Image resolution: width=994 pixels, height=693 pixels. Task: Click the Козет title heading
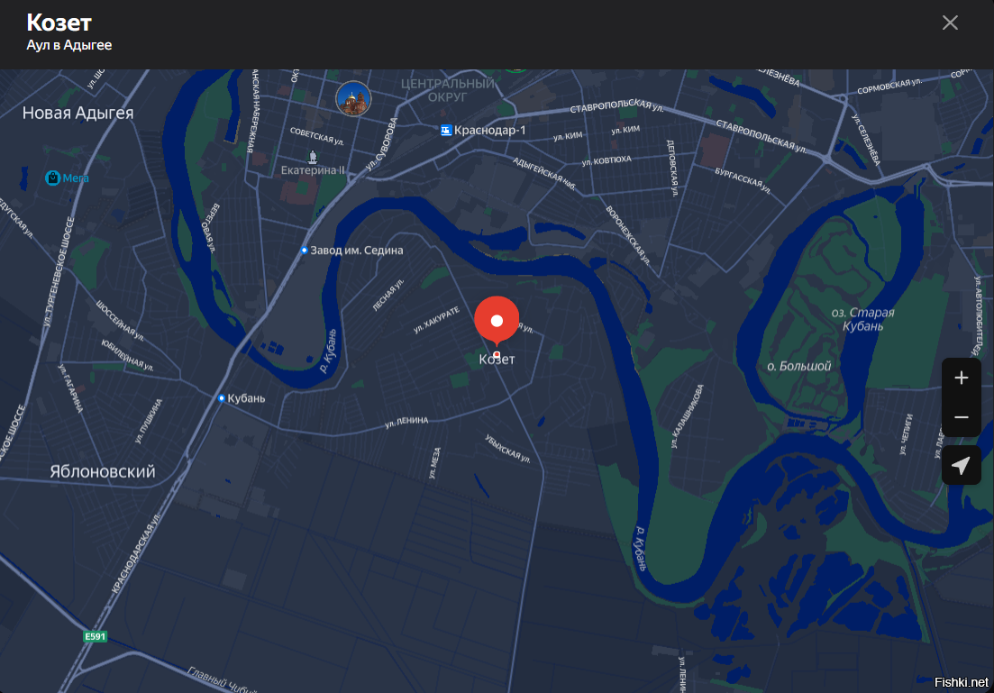pyautogui.click(x=59, y=23)
